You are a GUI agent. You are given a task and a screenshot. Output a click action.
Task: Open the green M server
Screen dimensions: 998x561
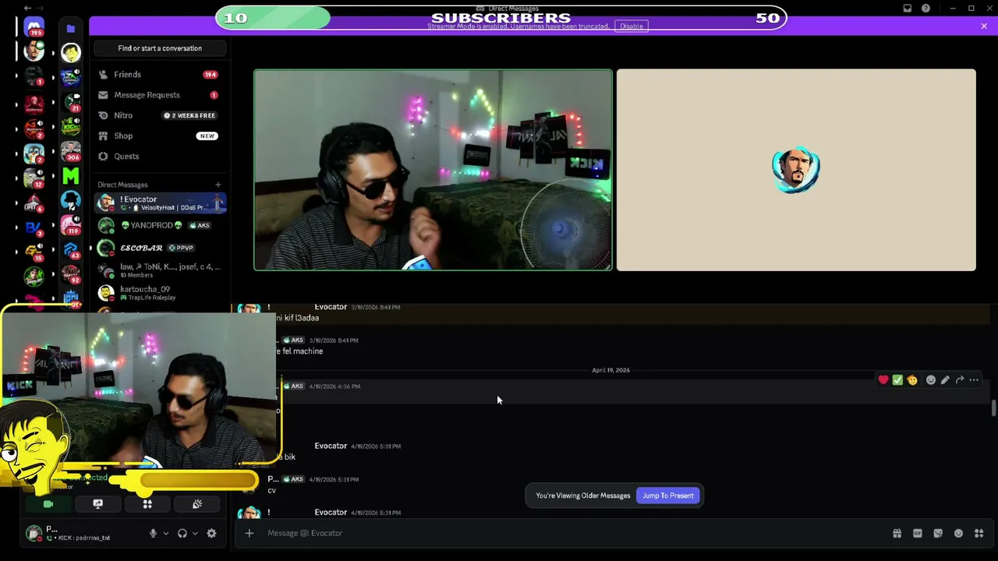click(71, 176)
